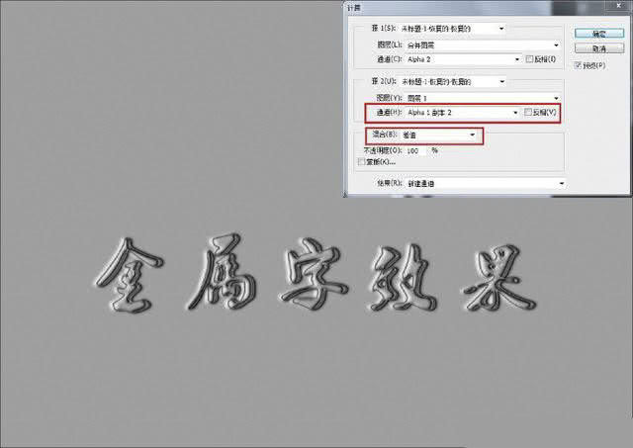The height and width of the screenshot is (448, 633).
Task: Open Channel (H) dropdown showing Alpha 1 副本 2
Action: click(462, 113)
